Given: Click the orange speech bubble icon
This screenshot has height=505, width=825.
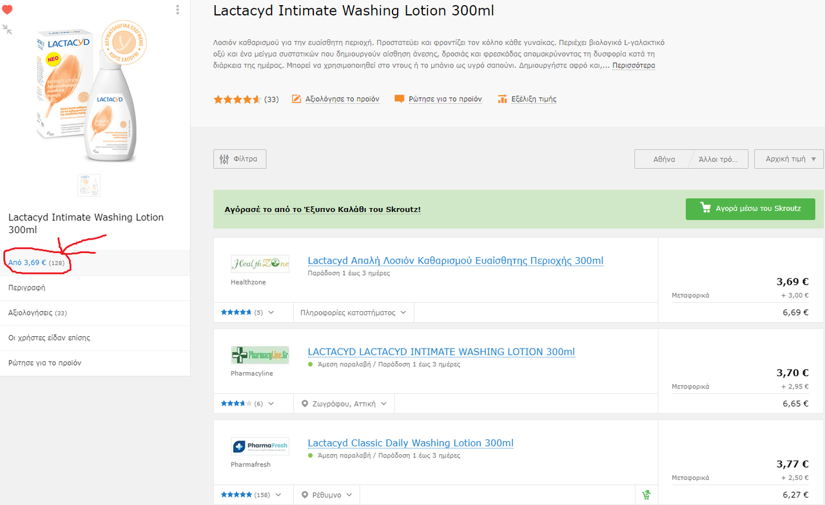Looking at the screenshot, I should [x=400, y=99].
